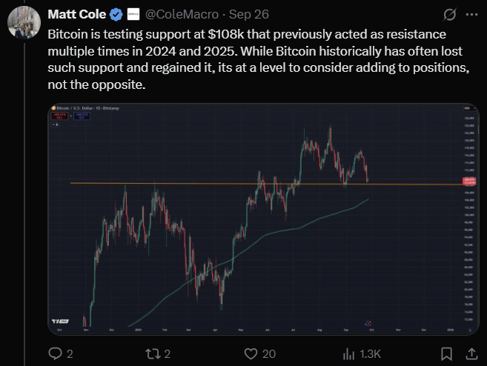This screenshot has height=366, width=487.
Task: Share the tweet using the upload icon
Action: pyautogui.click(x=471, y=353)
